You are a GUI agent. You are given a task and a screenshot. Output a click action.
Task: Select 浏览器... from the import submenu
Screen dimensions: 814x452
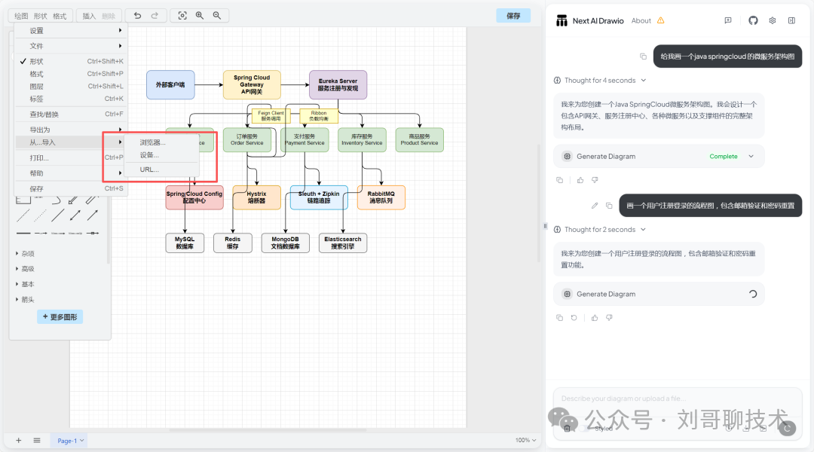point(152,142)
